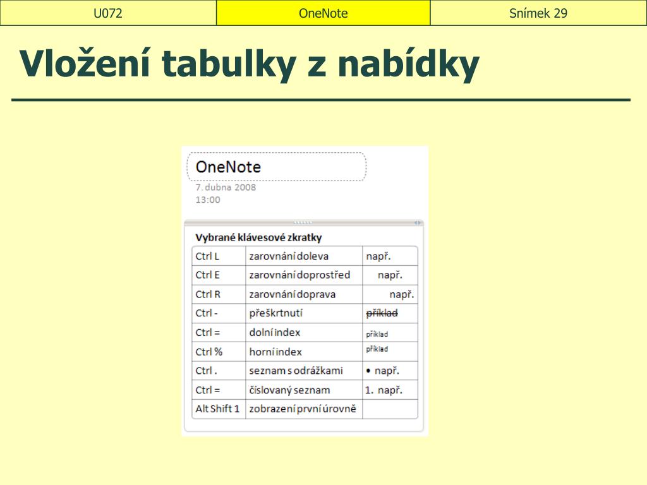Click the Ctrl = cell in dolní index row
Image resolution: width=647 pixels, height=485 pixels.
(219, 332)
